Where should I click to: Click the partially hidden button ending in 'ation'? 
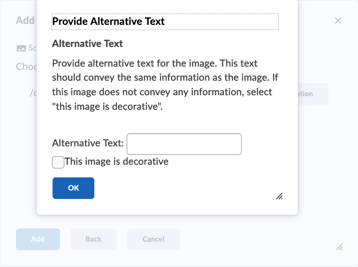coord(313,94)
